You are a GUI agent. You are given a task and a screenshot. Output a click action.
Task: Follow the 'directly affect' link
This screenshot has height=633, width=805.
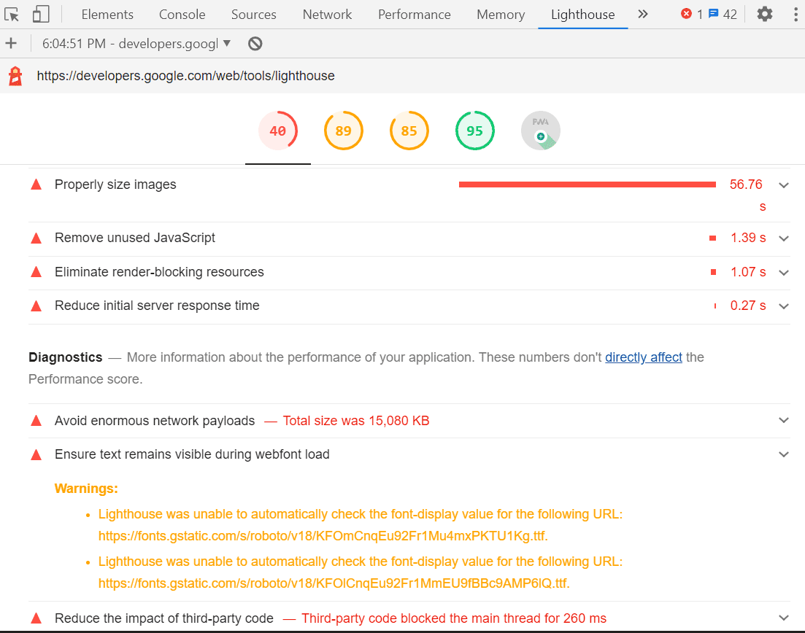click(x=643, y=357)
